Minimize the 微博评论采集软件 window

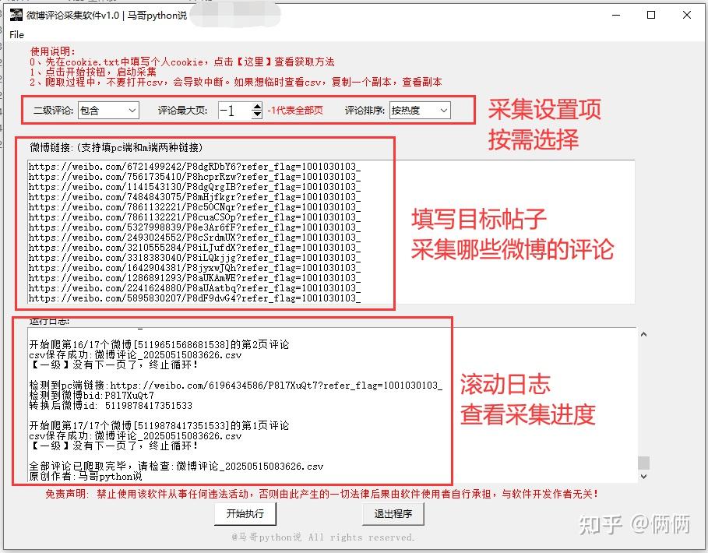pos(616,16)
